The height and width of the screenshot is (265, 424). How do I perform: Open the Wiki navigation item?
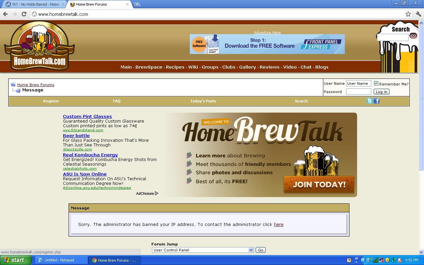coord(193,67)
